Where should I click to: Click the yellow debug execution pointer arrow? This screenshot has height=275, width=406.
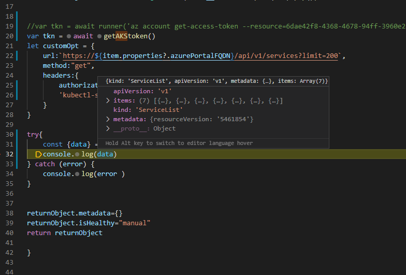point(38,154)
